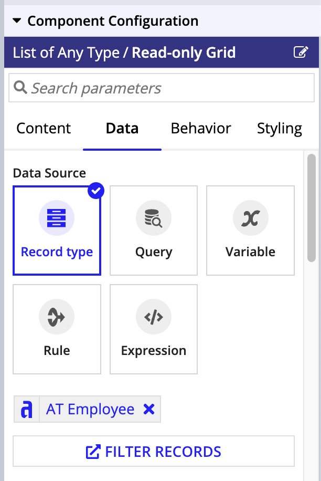The height and width of the screenshot is (481, 321).
Task: Choose Query as data source
Action: pyautogui.click(x=154, y=231)
